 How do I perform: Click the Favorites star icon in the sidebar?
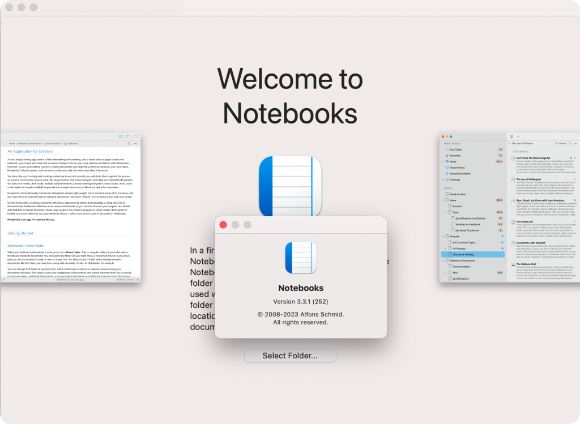point(446,156)
